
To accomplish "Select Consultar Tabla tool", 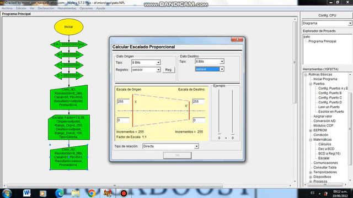I will (325, 168).
